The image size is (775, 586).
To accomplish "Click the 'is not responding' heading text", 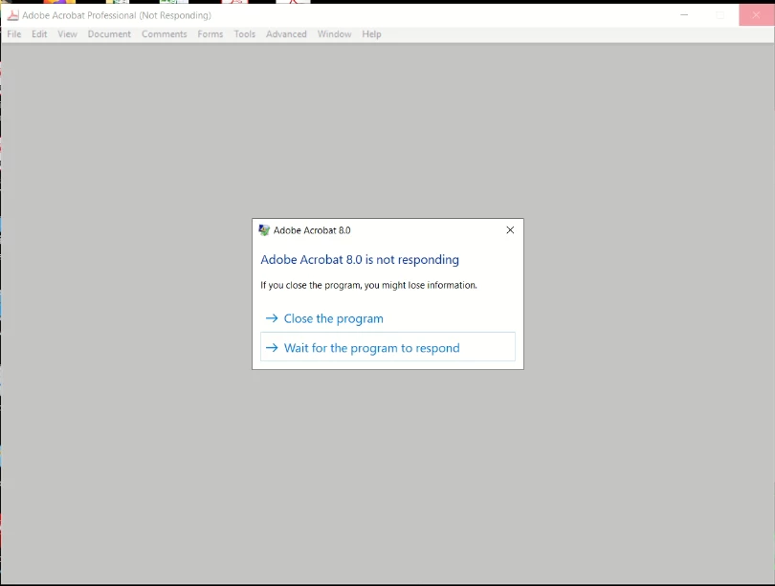I will pos(360,259).
